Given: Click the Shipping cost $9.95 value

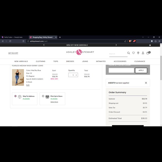Looking at the screenshot, I should 145,103.
